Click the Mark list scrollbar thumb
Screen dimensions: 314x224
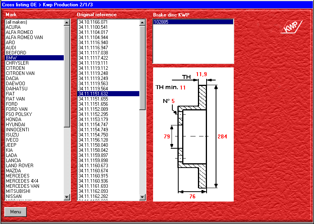(67, 76)
